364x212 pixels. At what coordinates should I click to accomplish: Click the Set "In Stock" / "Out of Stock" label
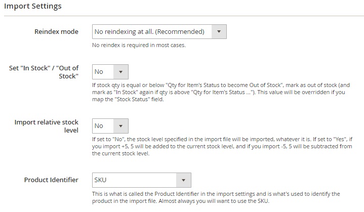pyautogui.click(x=45, y=72)
